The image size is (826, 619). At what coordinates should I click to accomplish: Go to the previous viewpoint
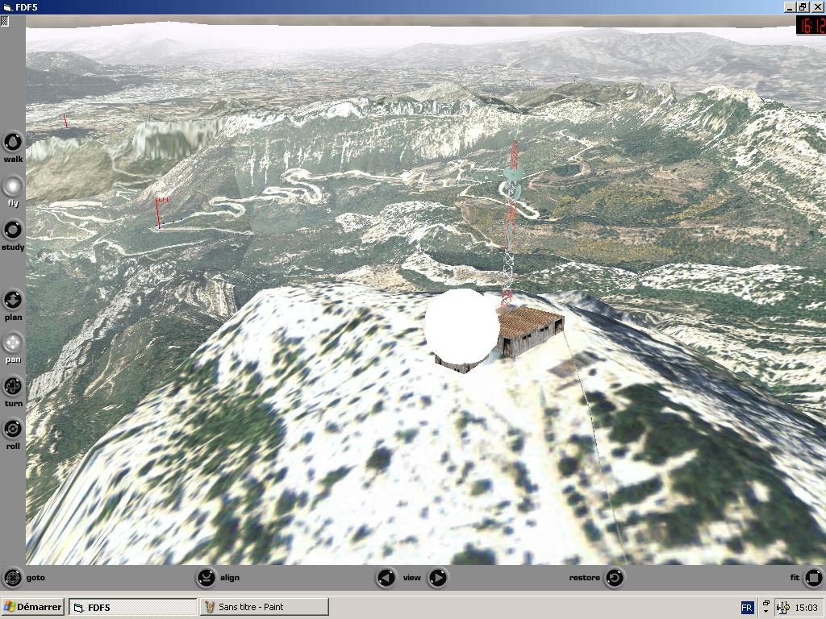click(386, 577)
